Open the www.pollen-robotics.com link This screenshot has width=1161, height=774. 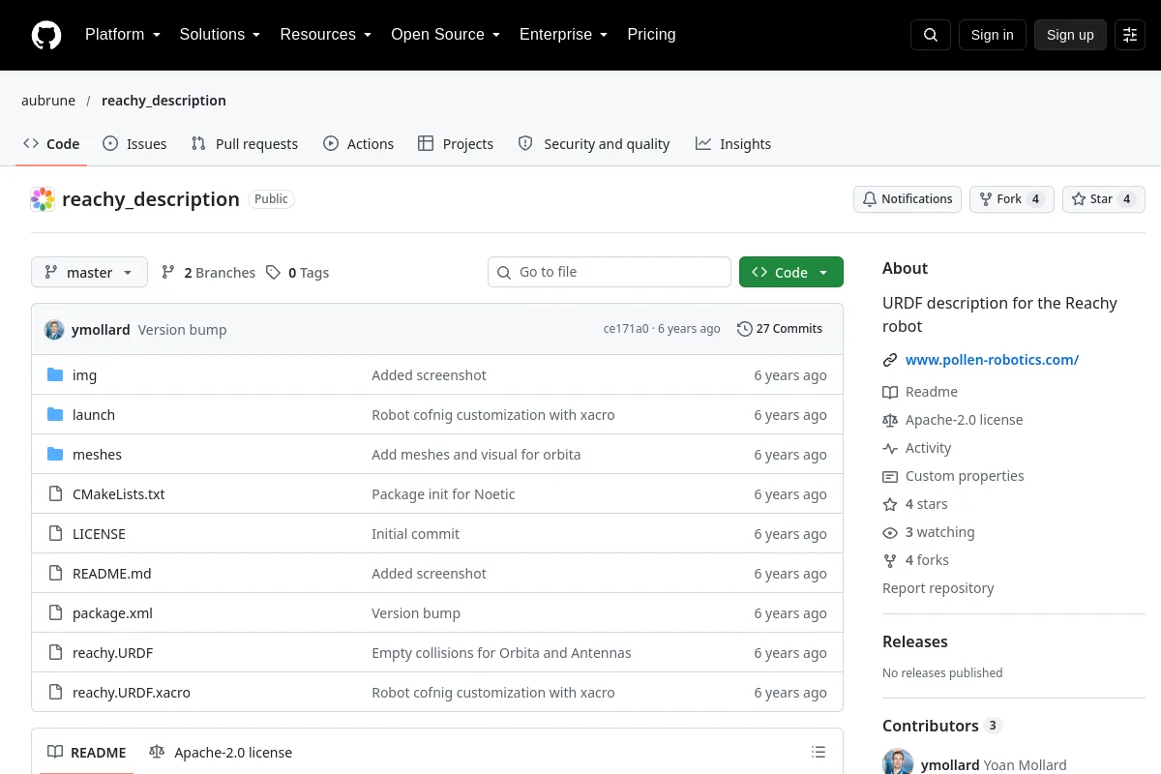click(992, 360)
